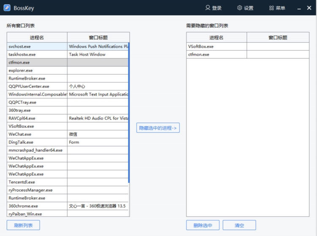The image size is (317, 236).
Task: Select the WeChat.exe process row
Action: (x=37, y=134)
